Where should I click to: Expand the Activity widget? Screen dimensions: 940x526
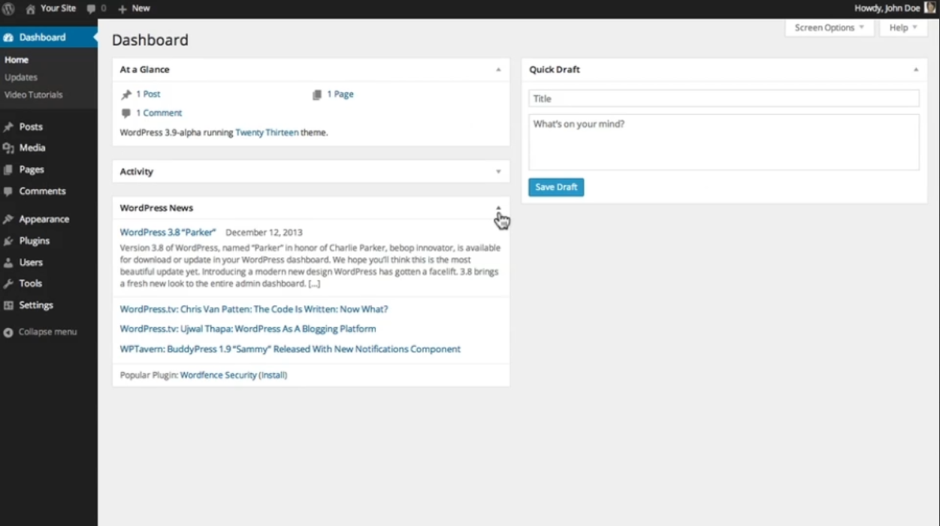tap(498, 172)
